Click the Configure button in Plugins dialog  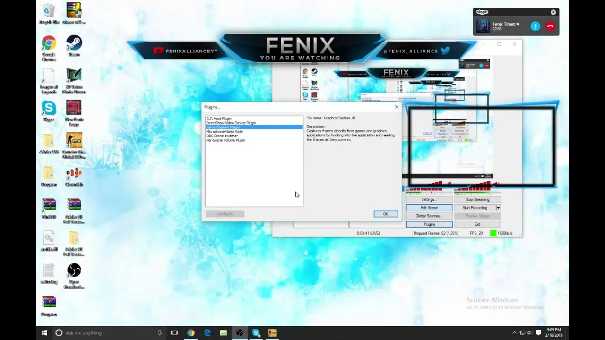(225, 214)
